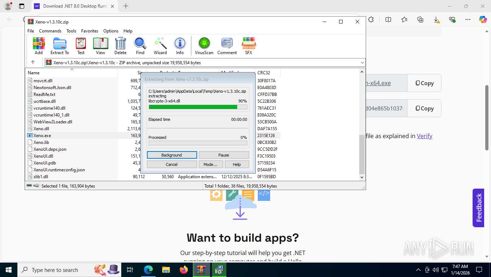
Task: Click the taskbar search box
Action: 69,270
